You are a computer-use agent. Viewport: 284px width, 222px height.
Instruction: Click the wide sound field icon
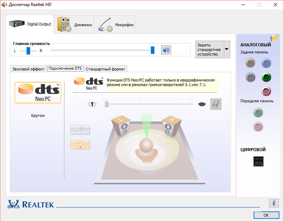(202, 104)
